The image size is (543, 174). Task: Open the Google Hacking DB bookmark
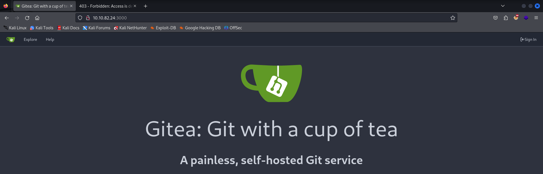(200, 28)
